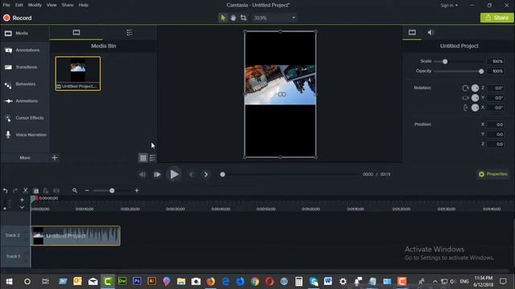Image resolution: width=515 pixels, height=289 pixels.
Task: Open the Cursor Effects panel
Action: point(25,118)
